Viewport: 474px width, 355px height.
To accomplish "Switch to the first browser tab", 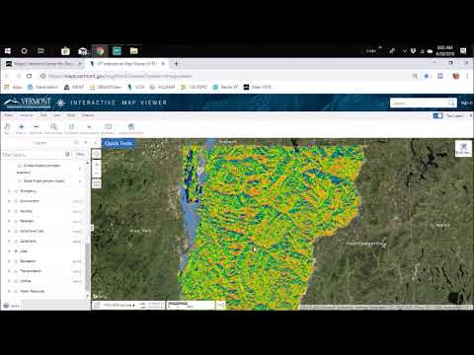I will tap(43, 64).
